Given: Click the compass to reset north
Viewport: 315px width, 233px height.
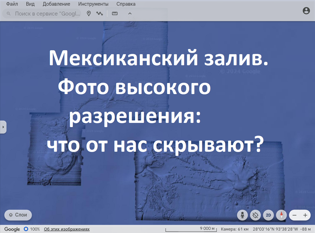Looking at the screenshot, I should pyautogui.click(x=281, y=215).
